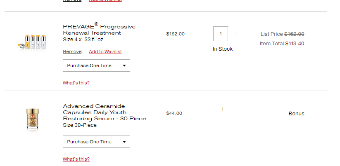The image size is (340, 166).
Task: Open PREVAGE Progressive Renewal Treatment title link
Action: (99, 29)
